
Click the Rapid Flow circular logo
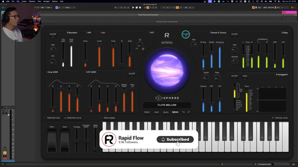[x=109, y=140]
